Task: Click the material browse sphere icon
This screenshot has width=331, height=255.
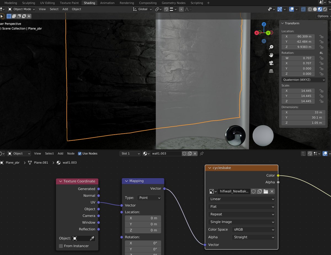Action: [x=146, y=153]
